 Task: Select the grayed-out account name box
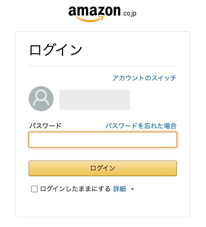coord(95,100)
